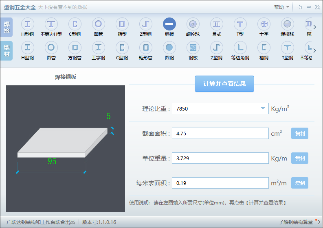Viewport: 323px width, 228px height.
Task: Select the 等边角钢 equal angle icon
Action: coord(240,48)
